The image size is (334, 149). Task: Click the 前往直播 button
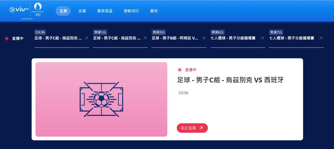pyautogui.click(x=192, y=128)
